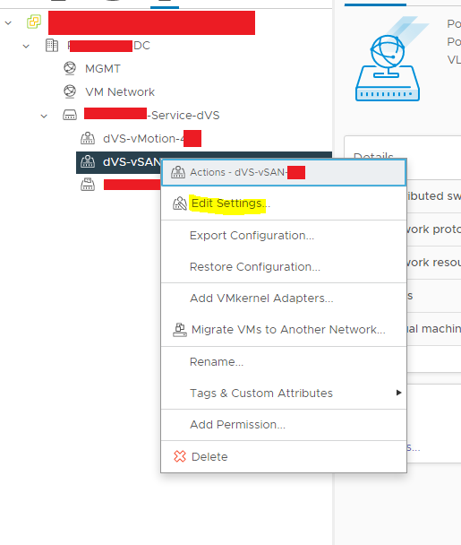Open Tags & Custom Attributes submenu arrow

[398, 393]
